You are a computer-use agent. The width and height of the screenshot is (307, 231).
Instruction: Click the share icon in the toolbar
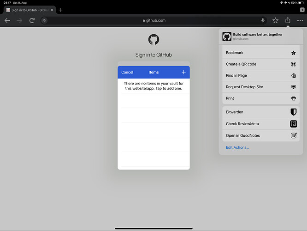tap(288, 20)
